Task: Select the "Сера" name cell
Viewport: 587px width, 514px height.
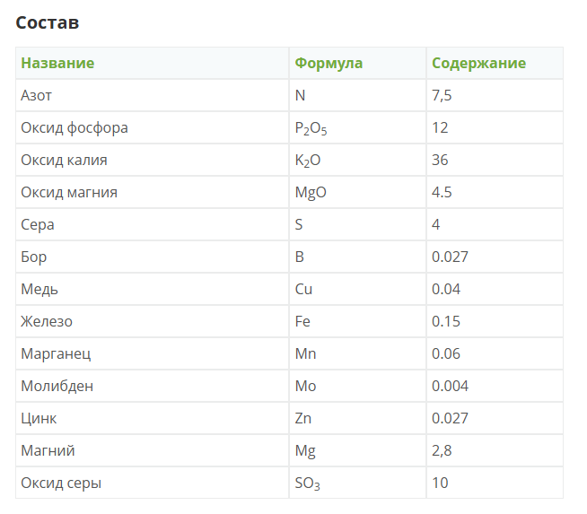Action: click(x=38, y=224)
